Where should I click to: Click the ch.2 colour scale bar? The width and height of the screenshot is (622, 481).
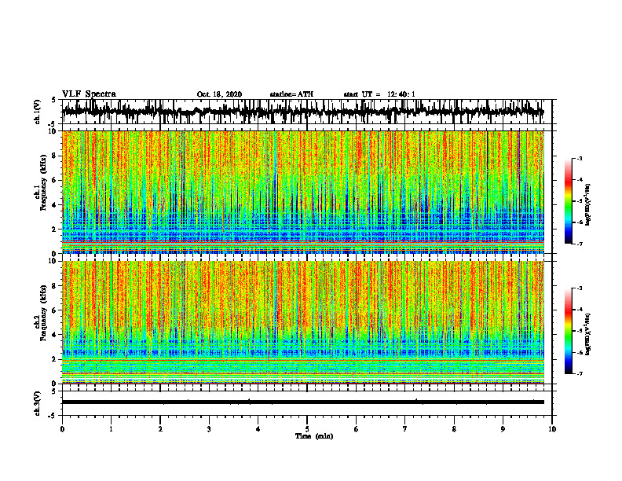pyautogui.click(x=568, y=331)
